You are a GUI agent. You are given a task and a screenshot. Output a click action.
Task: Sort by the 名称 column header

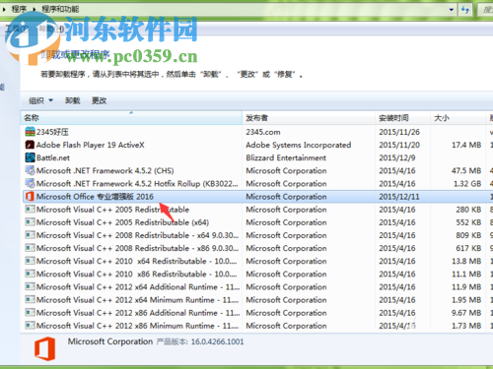(131, 118)
